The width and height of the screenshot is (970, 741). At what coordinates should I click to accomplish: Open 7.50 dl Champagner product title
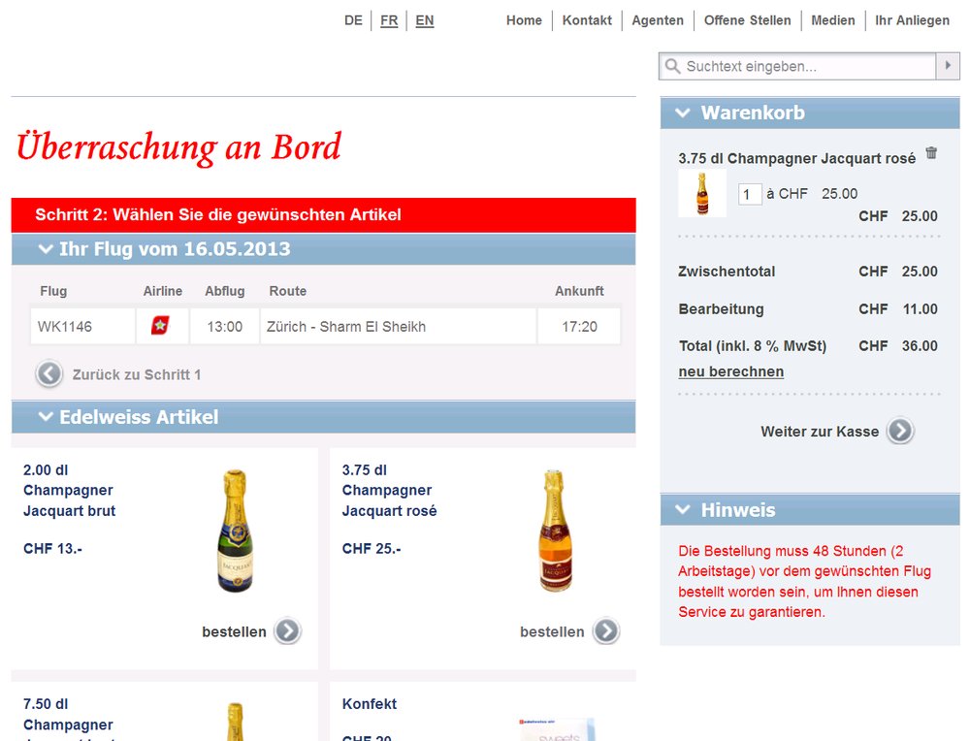[x=68, y=721]
